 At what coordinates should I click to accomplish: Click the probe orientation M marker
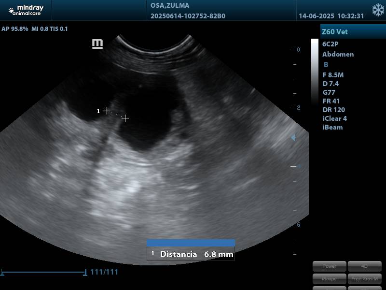pos(97,44)
